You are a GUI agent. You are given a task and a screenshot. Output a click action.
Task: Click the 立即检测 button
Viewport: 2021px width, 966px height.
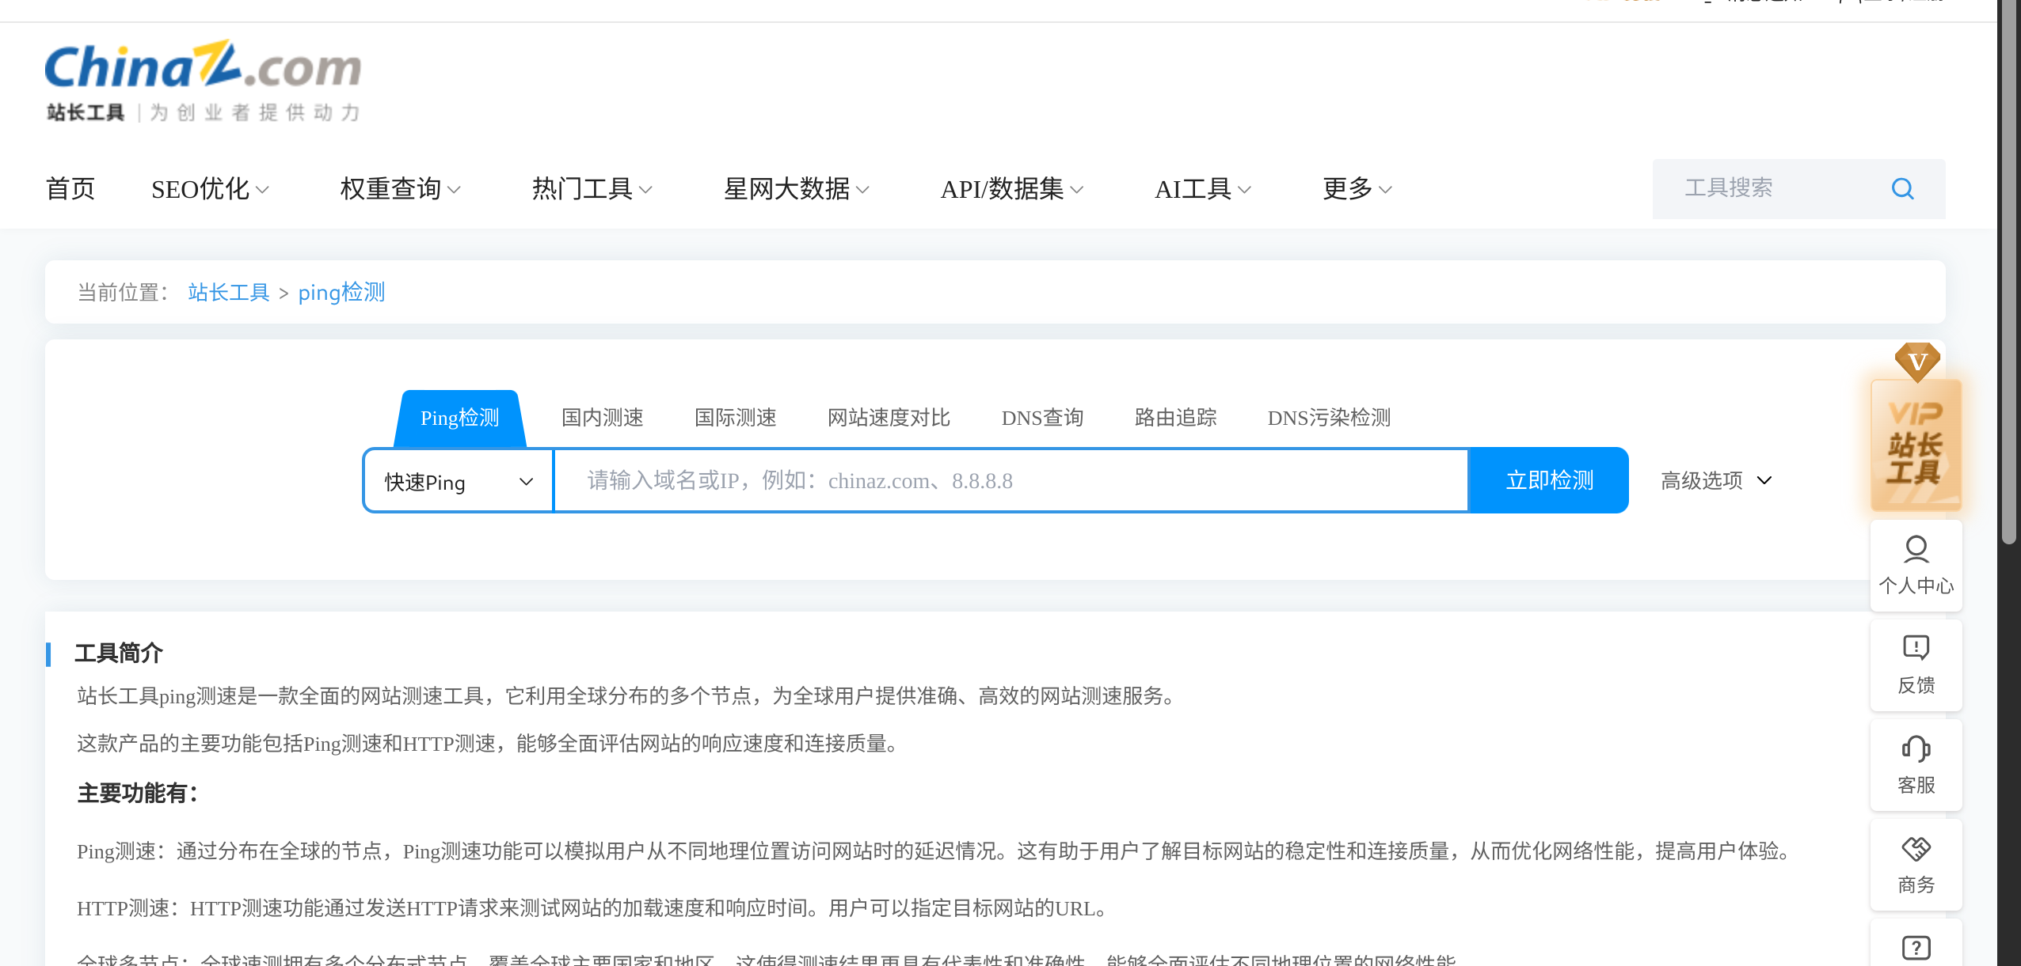click(x=1549, y=481)
